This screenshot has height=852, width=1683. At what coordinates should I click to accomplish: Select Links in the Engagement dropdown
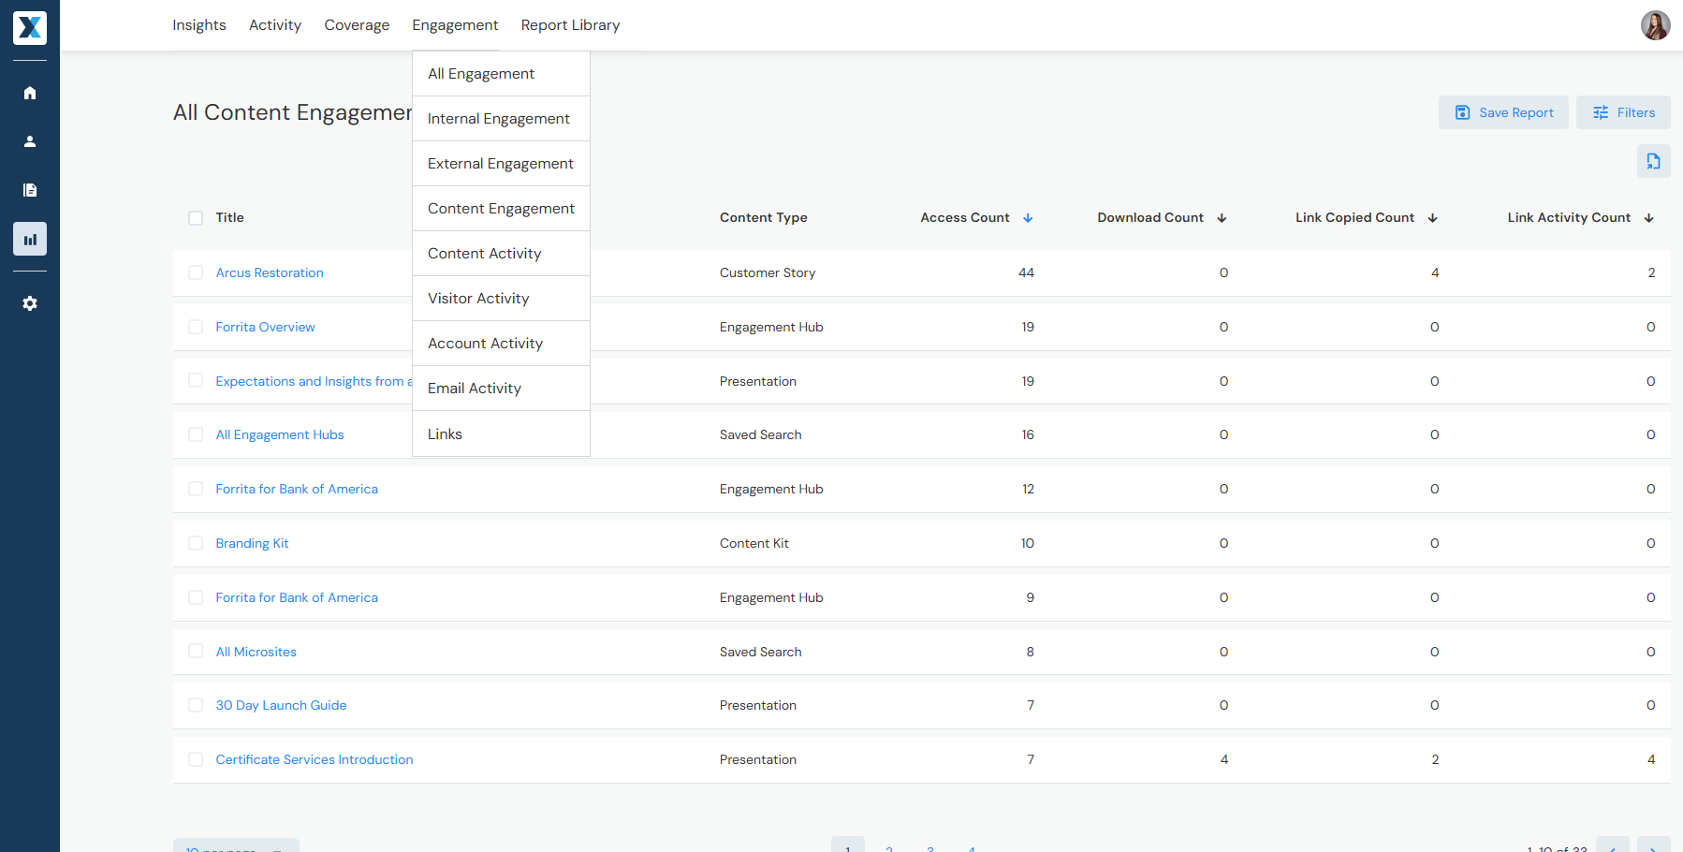[501, 433]
